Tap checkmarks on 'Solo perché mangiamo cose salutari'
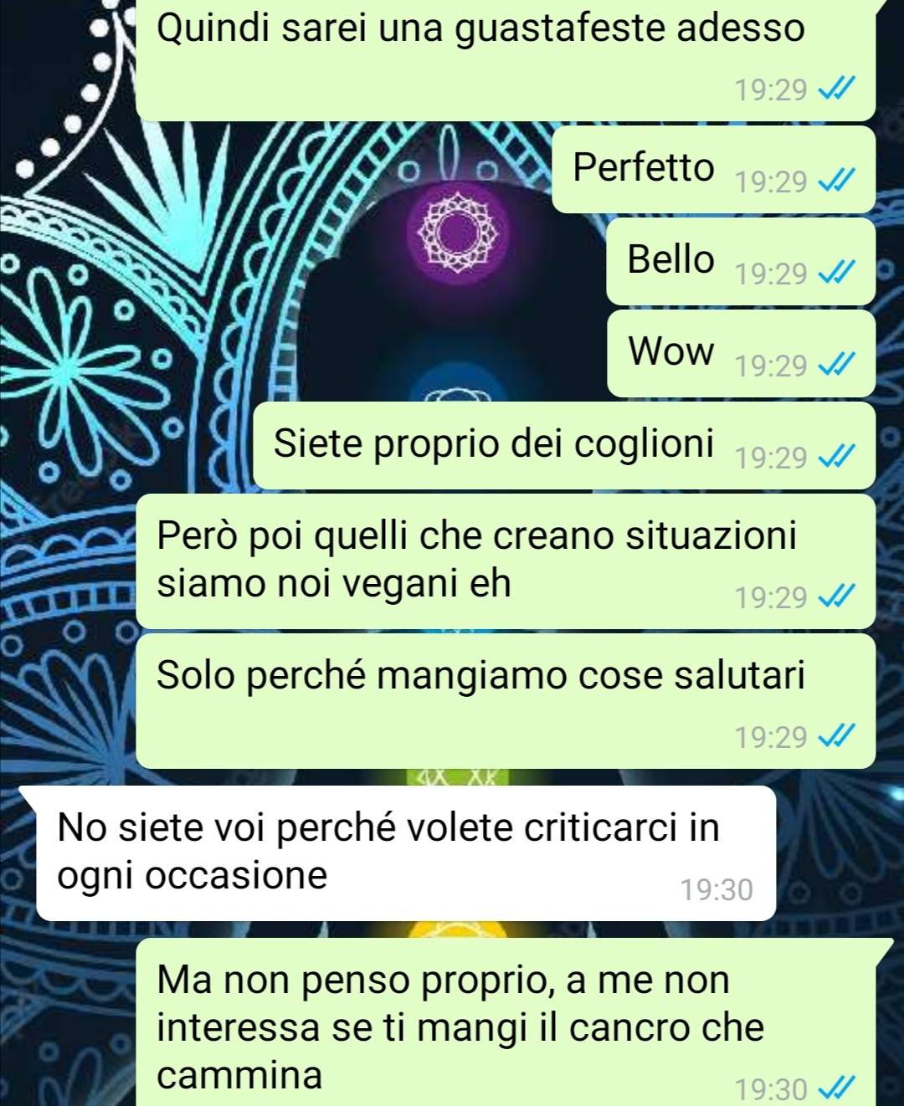 pyautogui.click(x=835, y=736)
